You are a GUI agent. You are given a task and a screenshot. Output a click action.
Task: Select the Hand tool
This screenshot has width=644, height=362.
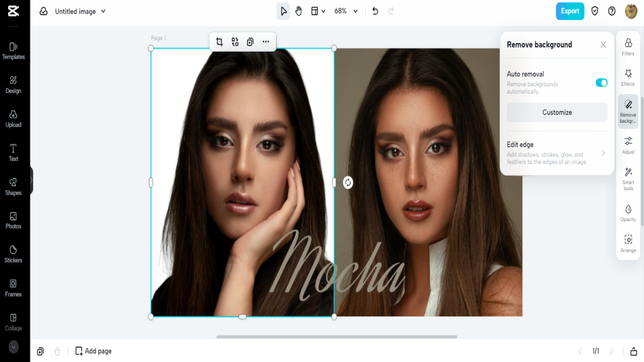(298, 11)
